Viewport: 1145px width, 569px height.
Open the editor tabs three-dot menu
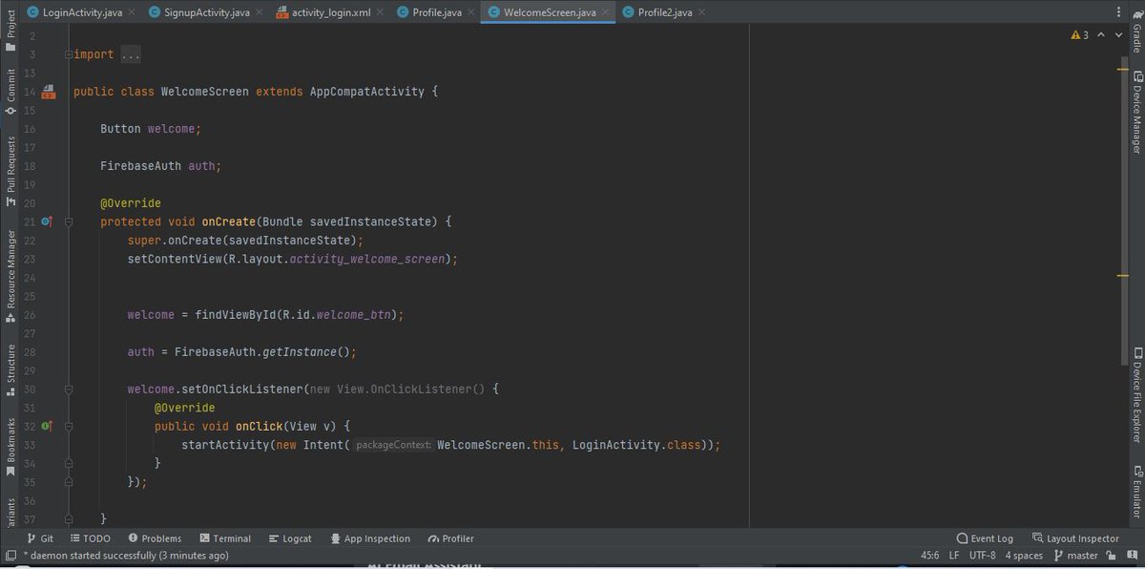(x=1118, y=12)
